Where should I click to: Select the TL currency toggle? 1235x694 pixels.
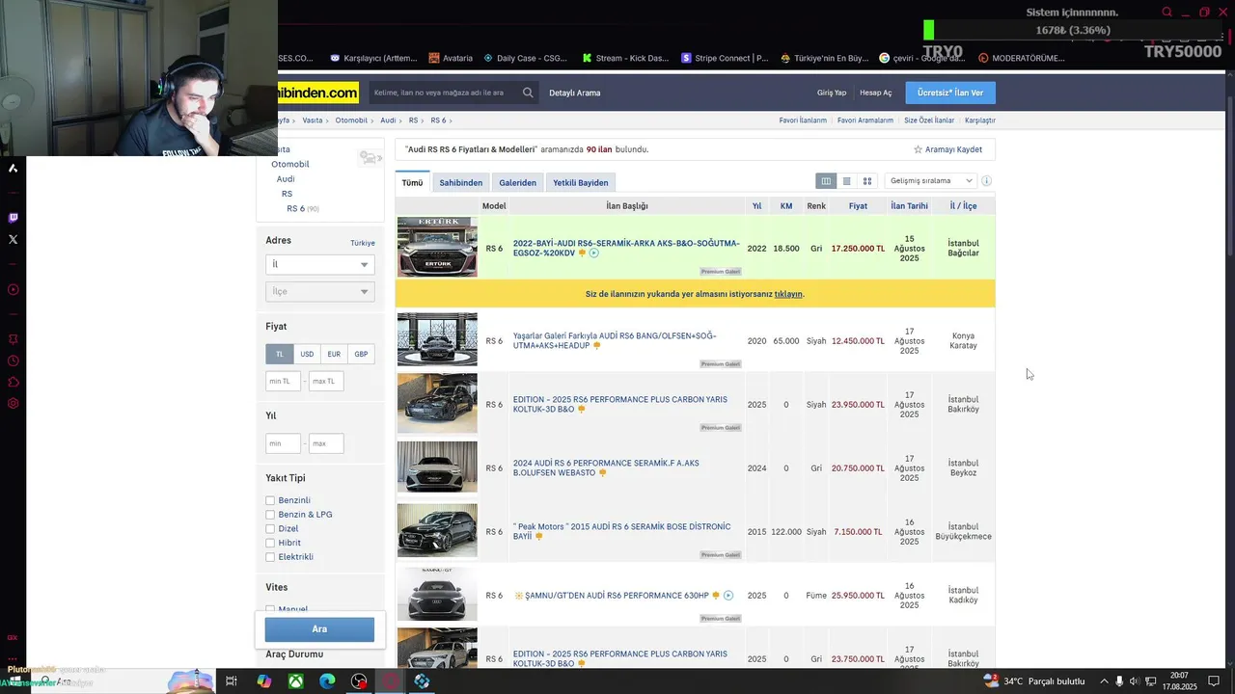(280, 354)
